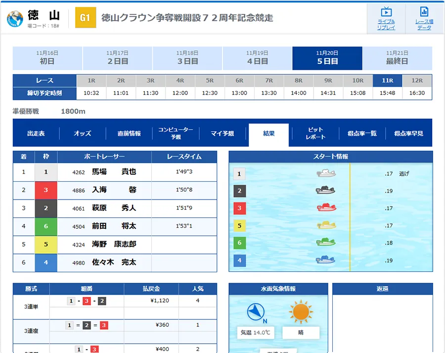The width and height of the screenshot is (445, 353).
Task: Open the レース場データ chart icon
Action: pyautogui.click(x=424, y=12)
